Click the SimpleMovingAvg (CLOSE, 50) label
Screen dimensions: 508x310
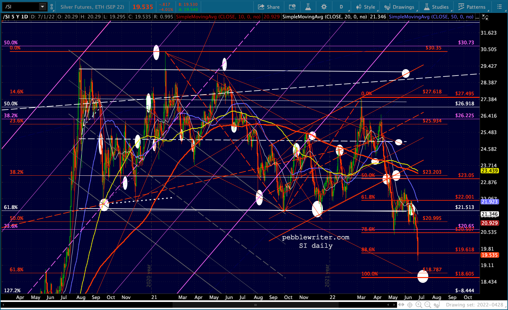click(x=431, y=17)
